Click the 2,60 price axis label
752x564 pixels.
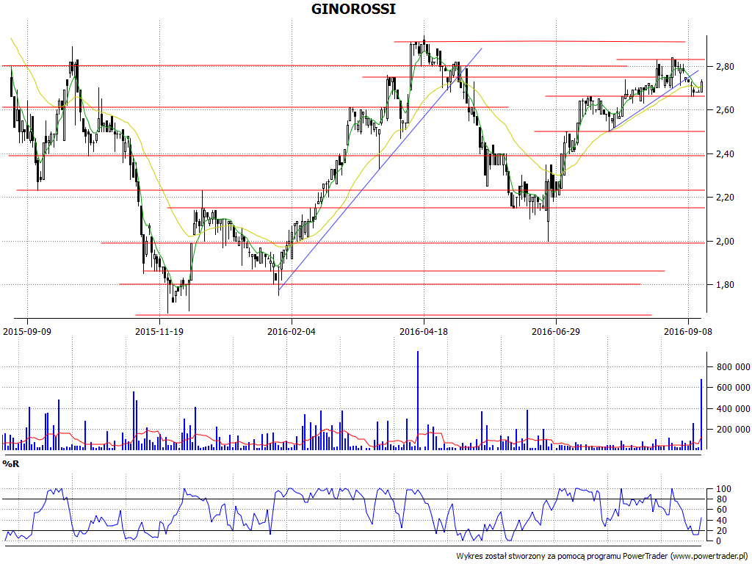pos(725,110)
